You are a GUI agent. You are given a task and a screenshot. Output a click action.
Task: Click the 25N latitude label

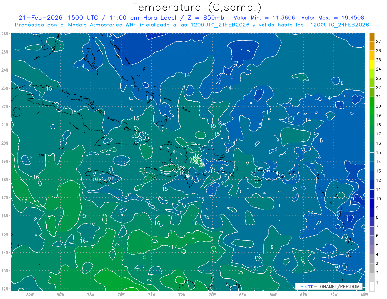pos(5,52)
